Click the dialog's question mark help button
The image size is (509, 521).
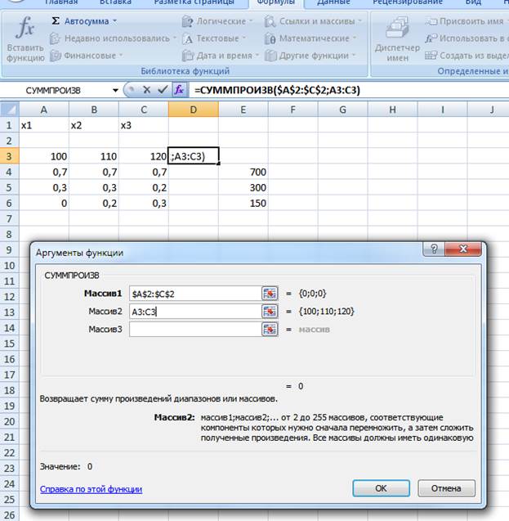433,251
